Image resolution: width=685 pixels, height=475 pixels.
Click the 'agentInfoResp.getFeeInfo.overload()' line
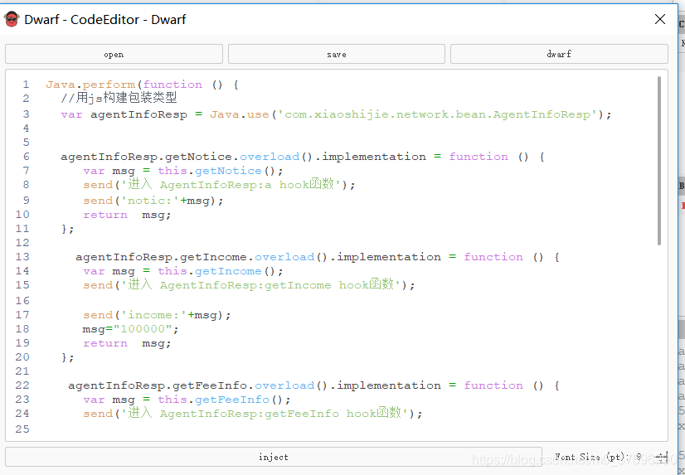(313, 385)
